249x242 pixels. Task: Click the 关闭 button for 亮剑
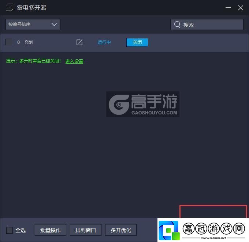(137, 42)
